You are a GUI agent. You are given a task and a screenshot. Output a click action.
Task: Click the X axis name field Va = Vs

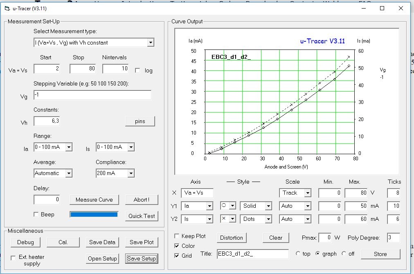197,193
